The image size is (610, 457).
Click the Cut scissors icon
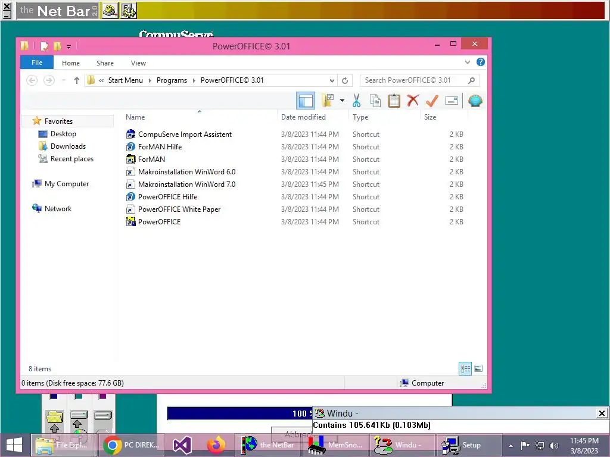pyautogui.click(x=356, y=101)
